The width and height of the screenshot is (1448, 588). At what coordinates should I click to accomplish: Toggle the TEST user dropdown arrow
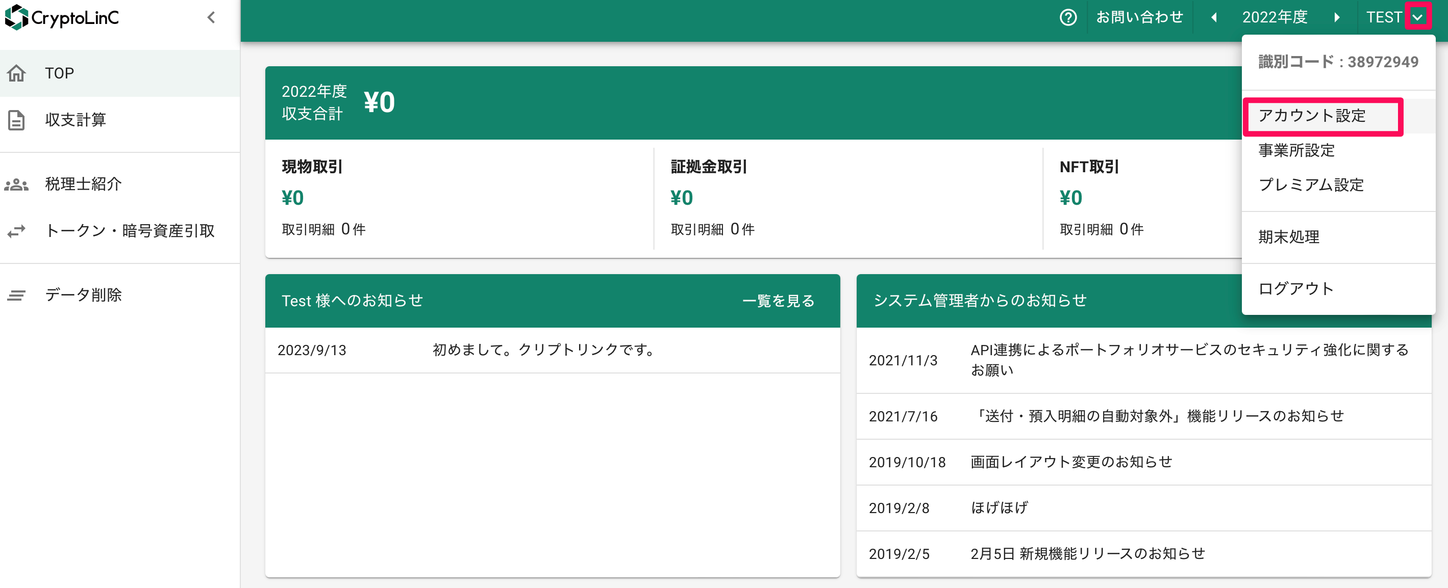(x=1417, y=17)
